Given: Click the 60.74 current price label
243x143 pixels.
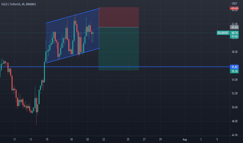Looking at the screenshot, I should [x=234, y=33].
